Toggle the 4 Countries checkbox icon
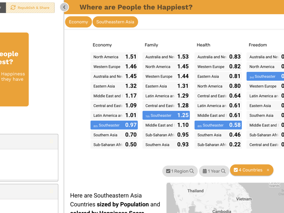Screen dimensions: 284x213 coord(236,170)
